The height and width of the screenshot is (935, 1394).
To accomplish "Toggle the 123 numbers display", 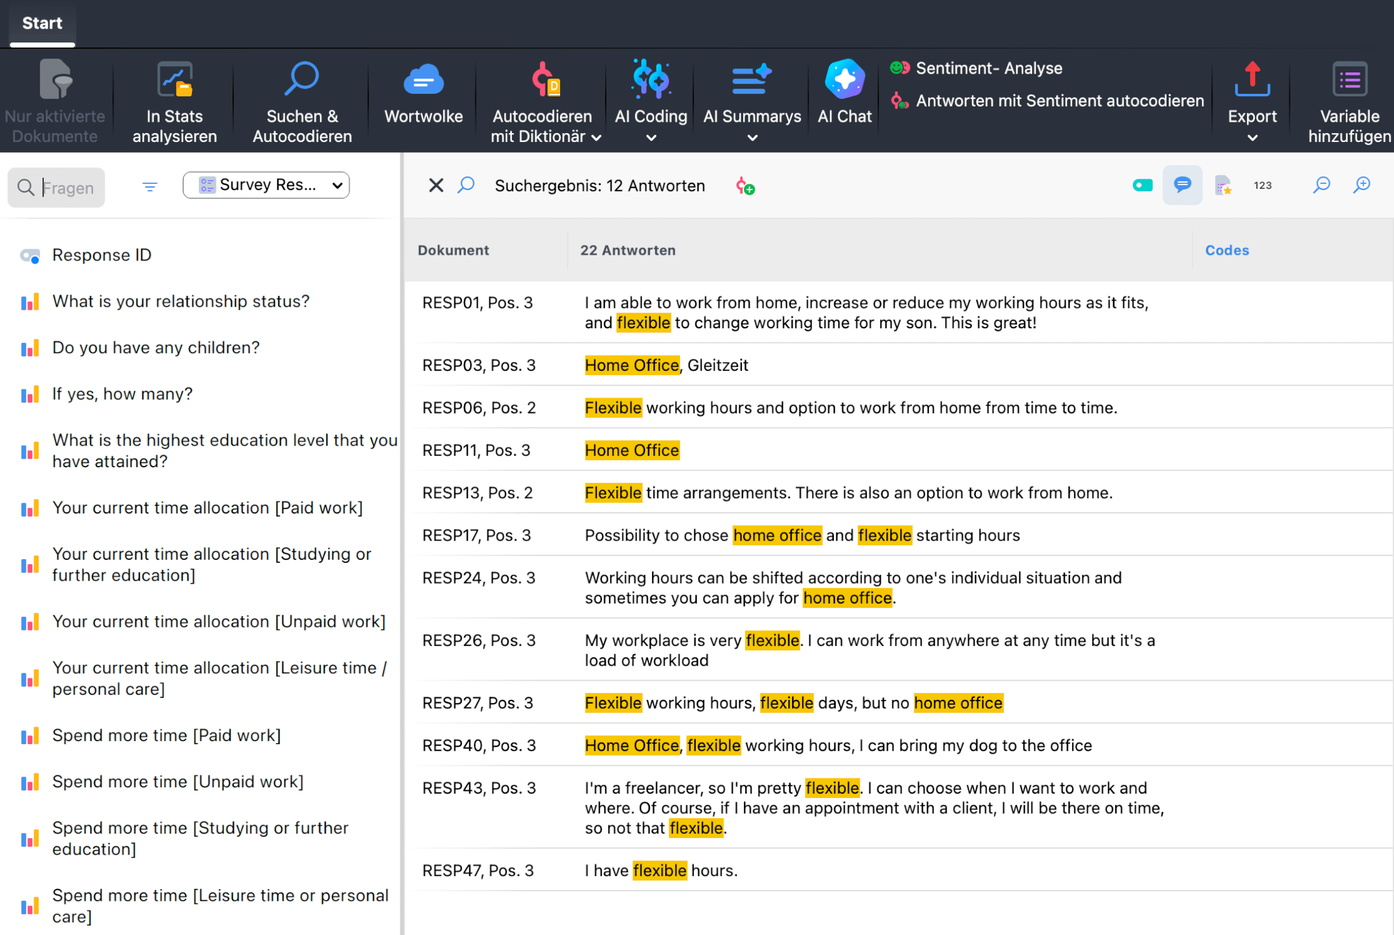I will pyautogui.click(x=1262, y=185).
